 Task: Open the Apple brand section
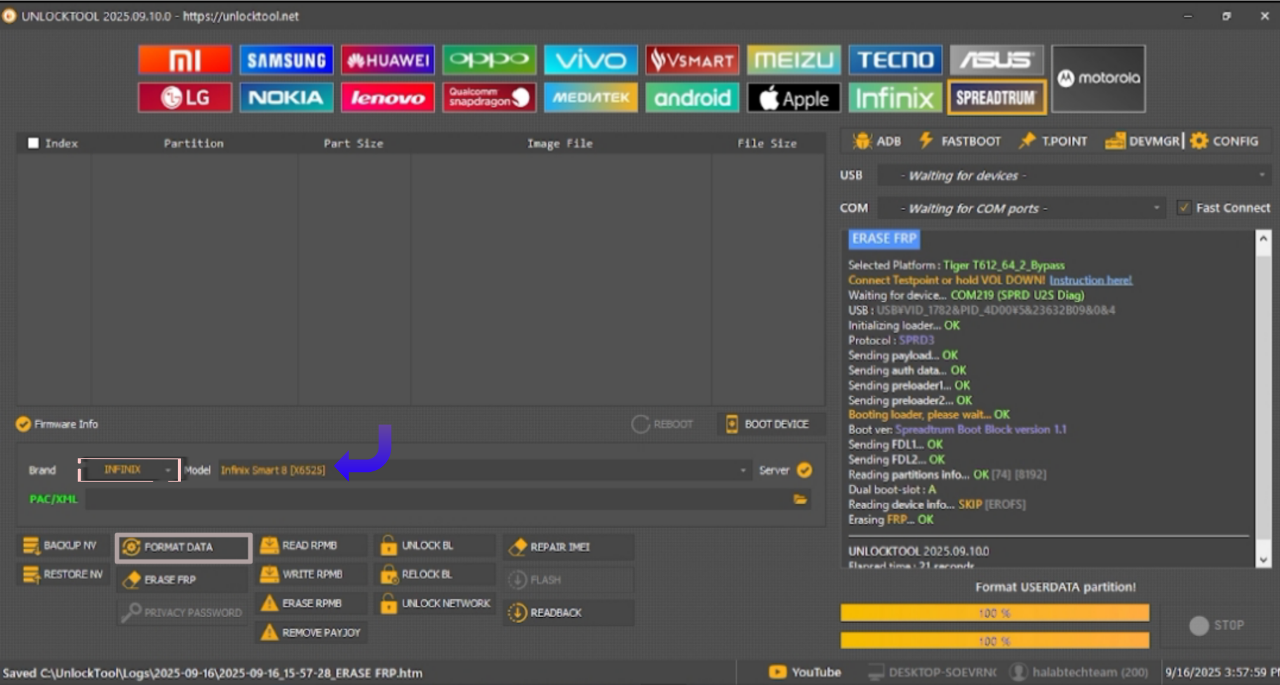tap(794, 98)
